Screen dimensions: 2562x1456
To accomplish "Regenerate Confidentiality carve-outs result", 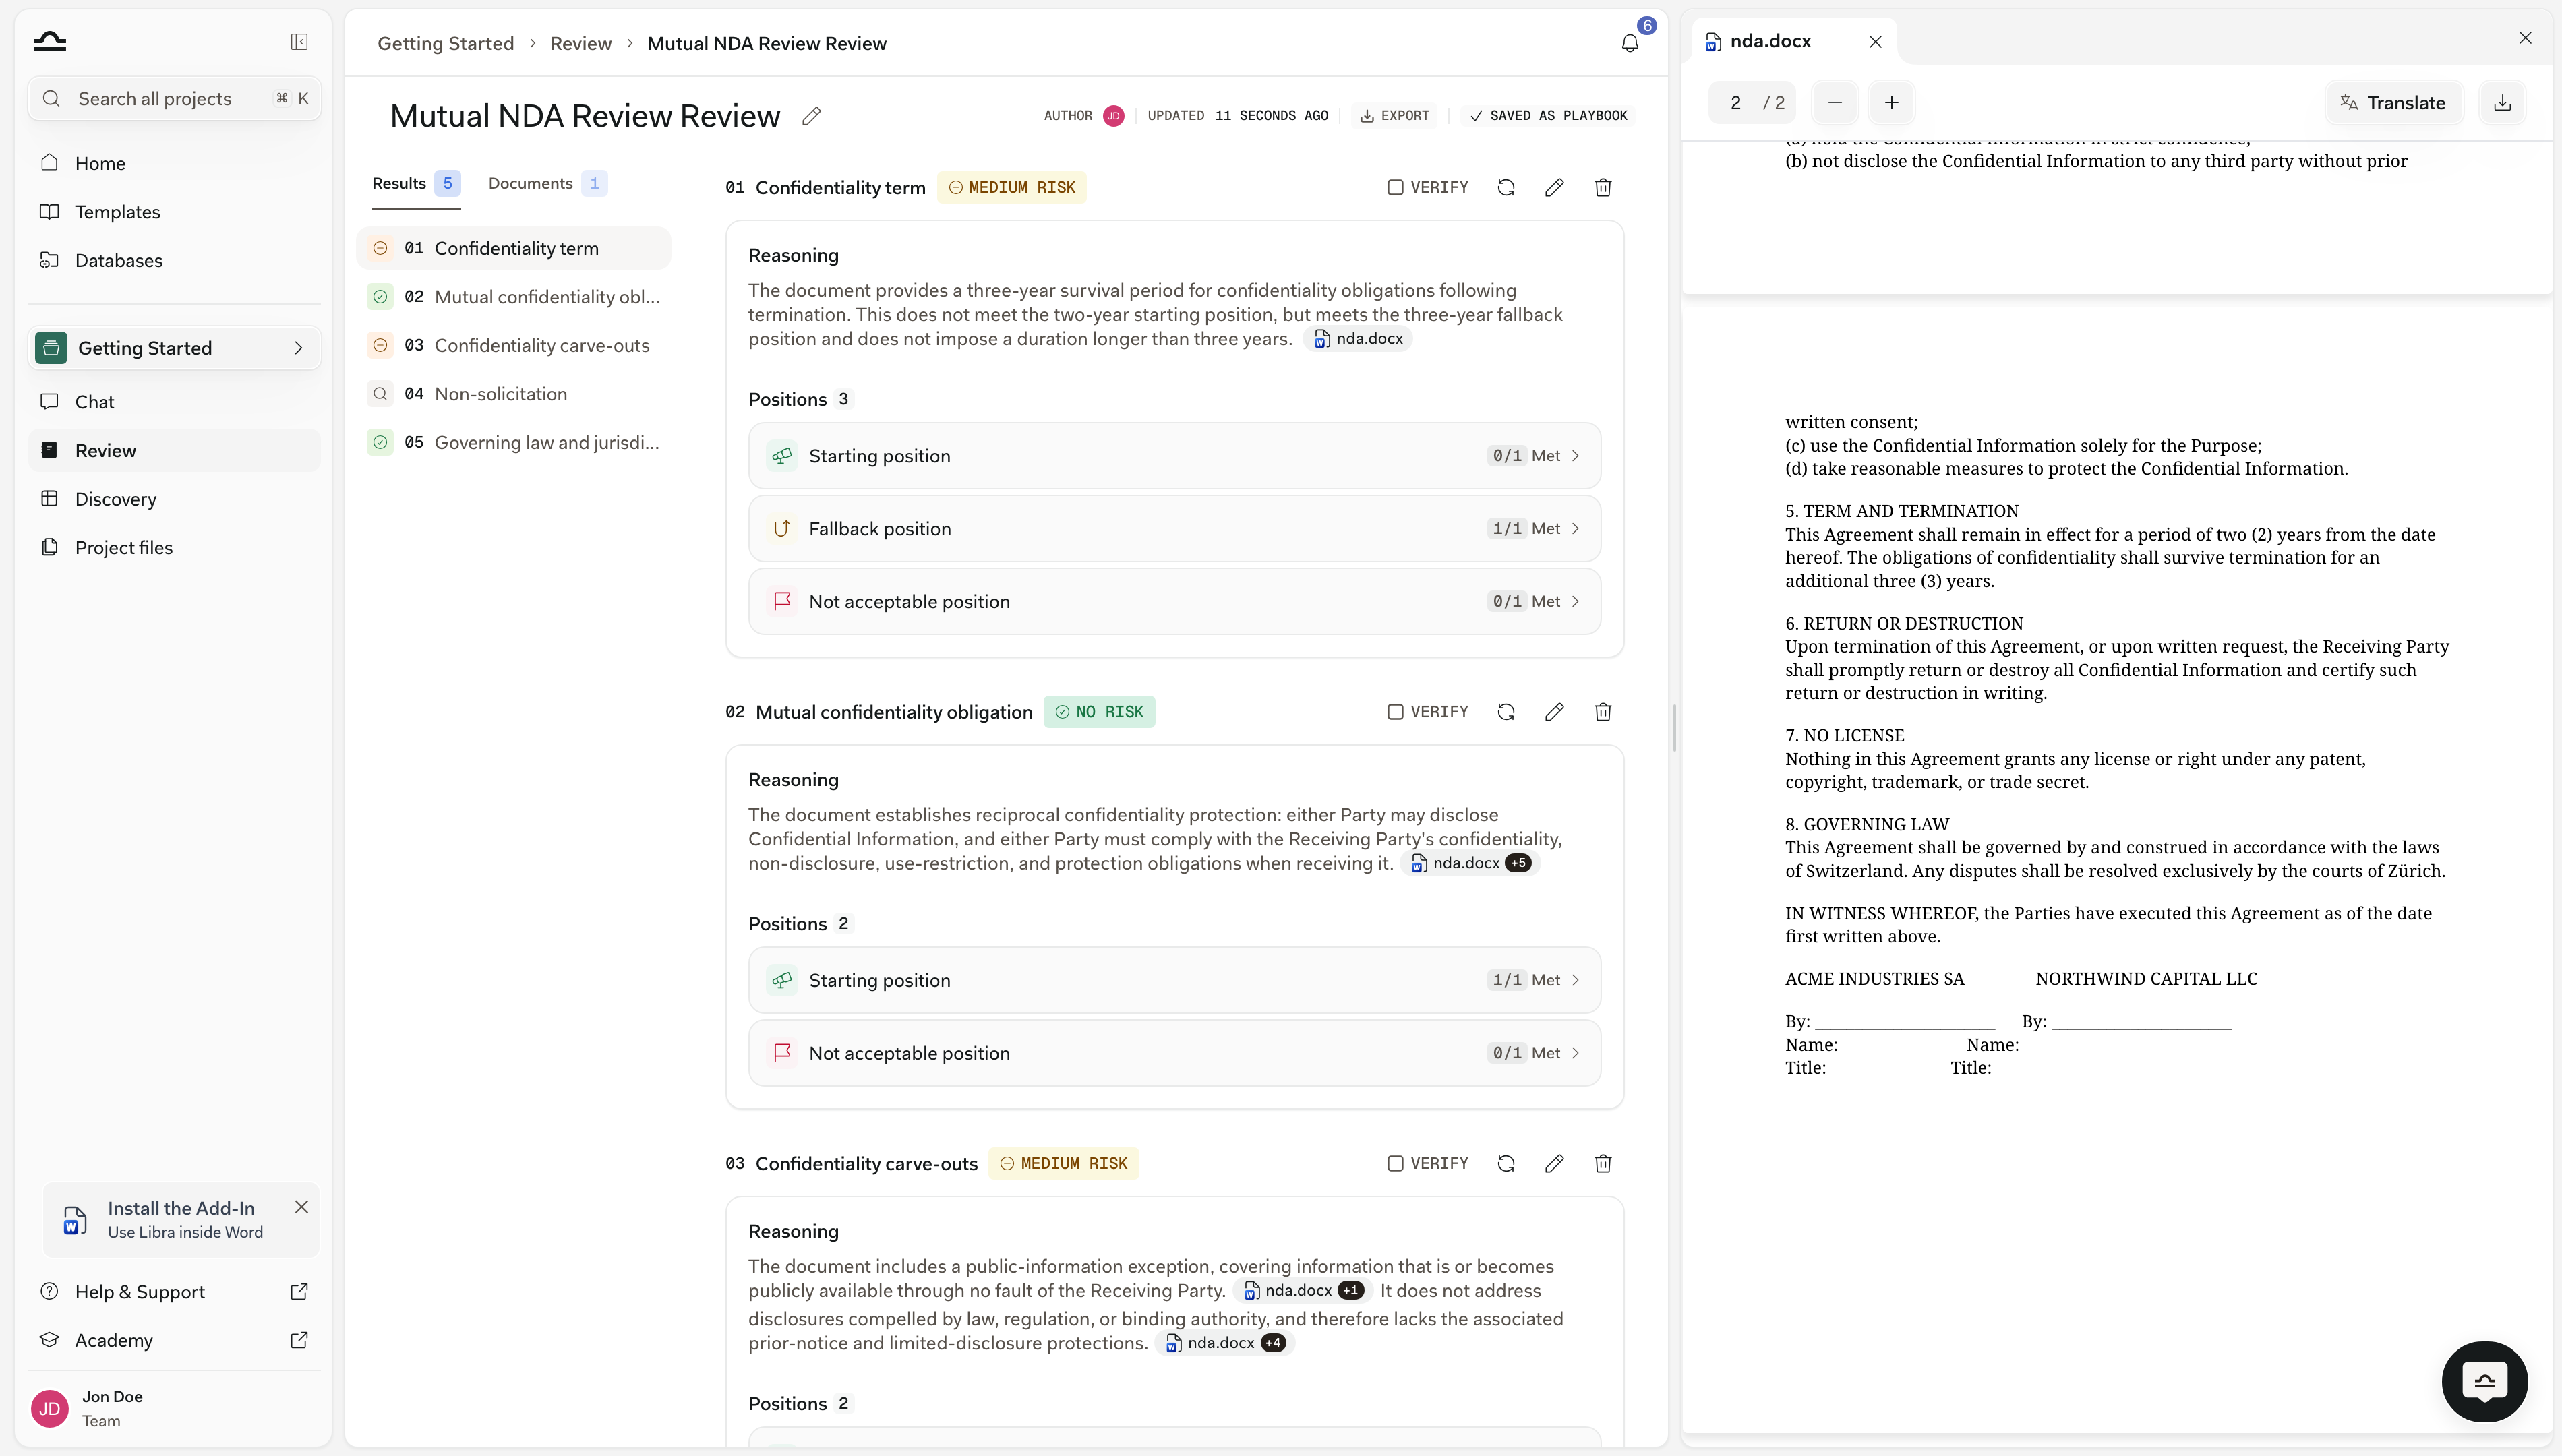I will coord(1506,1164).
